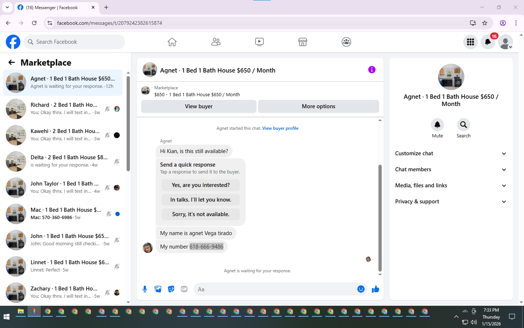Click the listing thumbnail in right panel
The image size is (524, 328).
pos(451,77)
